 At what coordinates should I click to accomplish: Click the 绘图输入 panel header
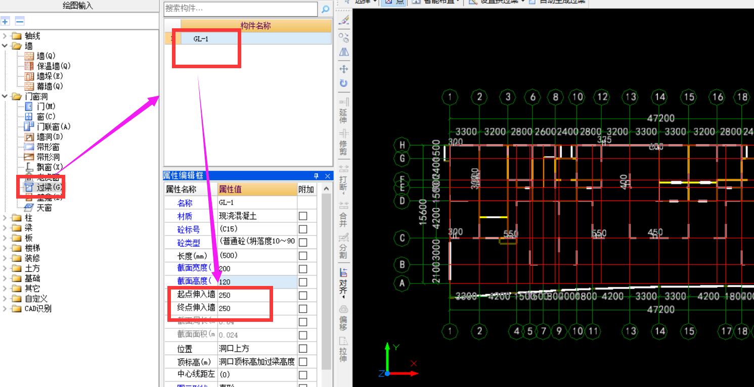click(78, 6)
